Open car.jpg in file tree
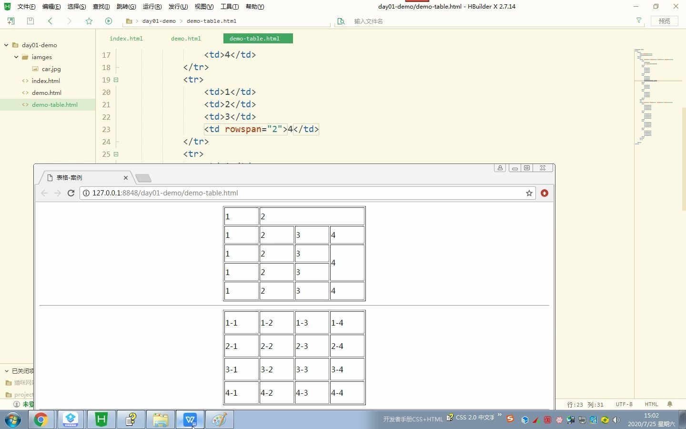Screen dimensions: 686x429 51,69
